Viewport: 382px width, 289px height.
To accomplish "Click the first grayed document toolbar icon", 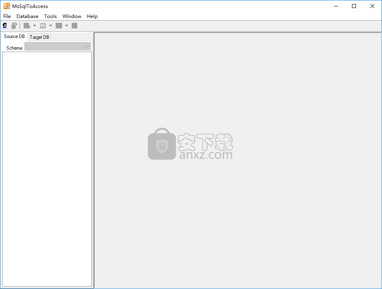I will pos(27,26).
